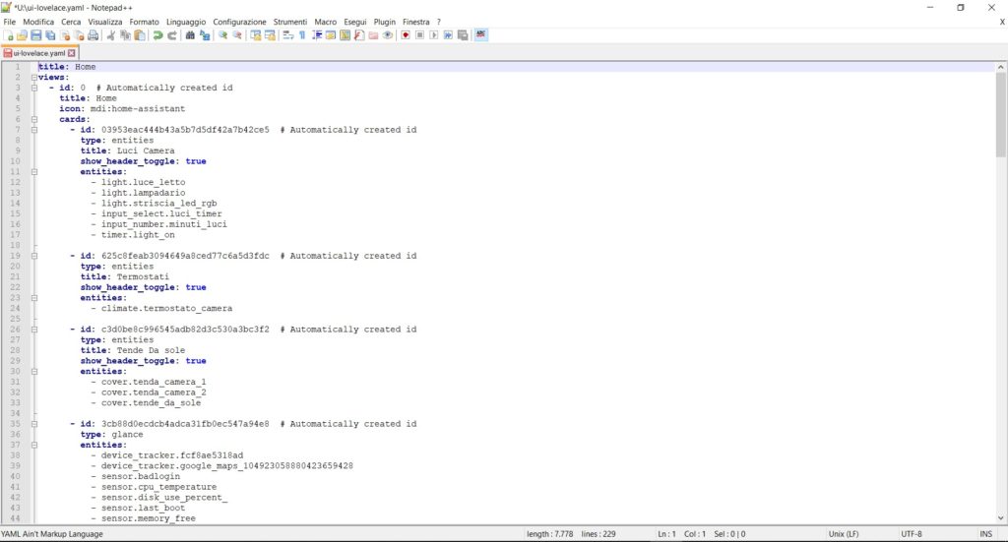Click the New file toolbar icon
Screen dimensions: 1008x542
[8, 35]
